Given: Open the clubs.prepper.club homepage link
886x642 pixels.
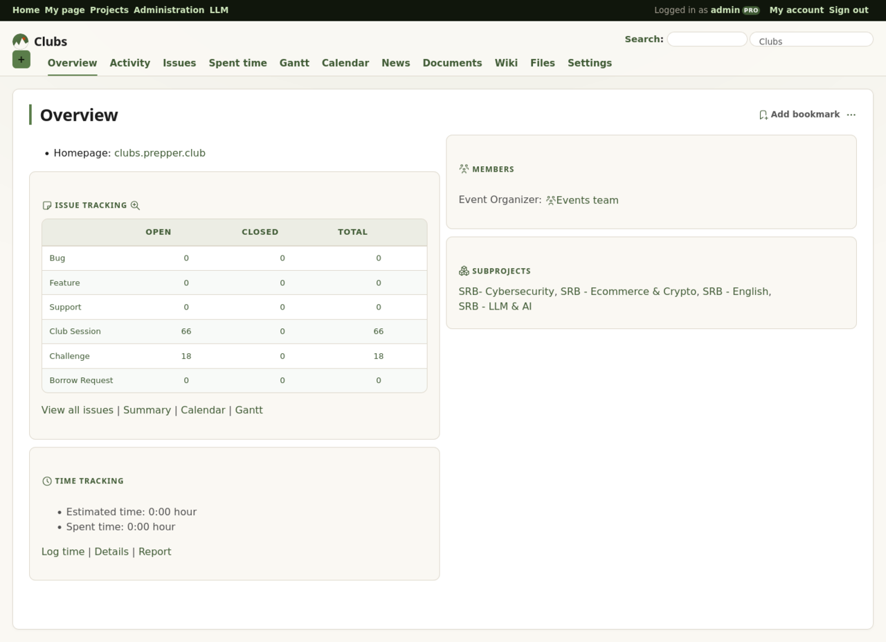Looking at the screenshot, I should 160,153.
